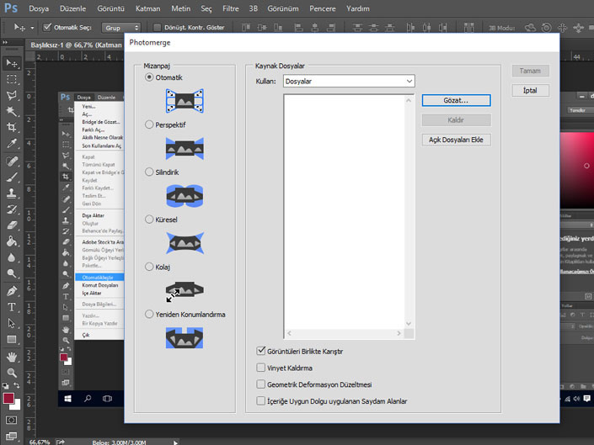594x445 pixels.
Task: Select the Type tool
Action: (x=12, y=307)
